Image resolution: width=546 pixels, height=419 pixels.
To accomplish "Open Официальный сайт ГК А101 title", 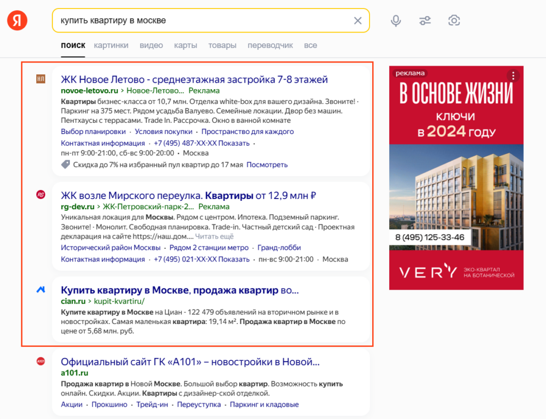I will click(x=190, y=362).
